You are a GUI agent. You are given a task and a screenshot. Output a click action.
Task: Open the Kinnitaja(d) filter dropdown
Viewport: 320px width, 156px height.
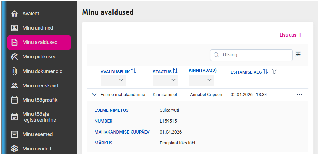coord(202,80)
